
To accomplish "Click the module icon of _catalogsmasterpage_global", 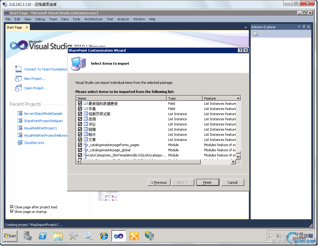I will click(x=86, y=150).
